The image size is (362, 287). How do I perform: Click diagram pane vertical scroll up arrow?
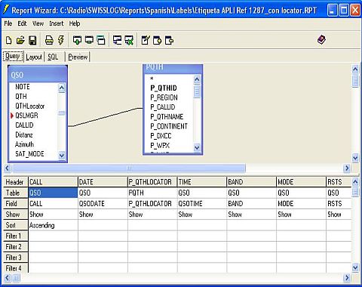(355, 69)
